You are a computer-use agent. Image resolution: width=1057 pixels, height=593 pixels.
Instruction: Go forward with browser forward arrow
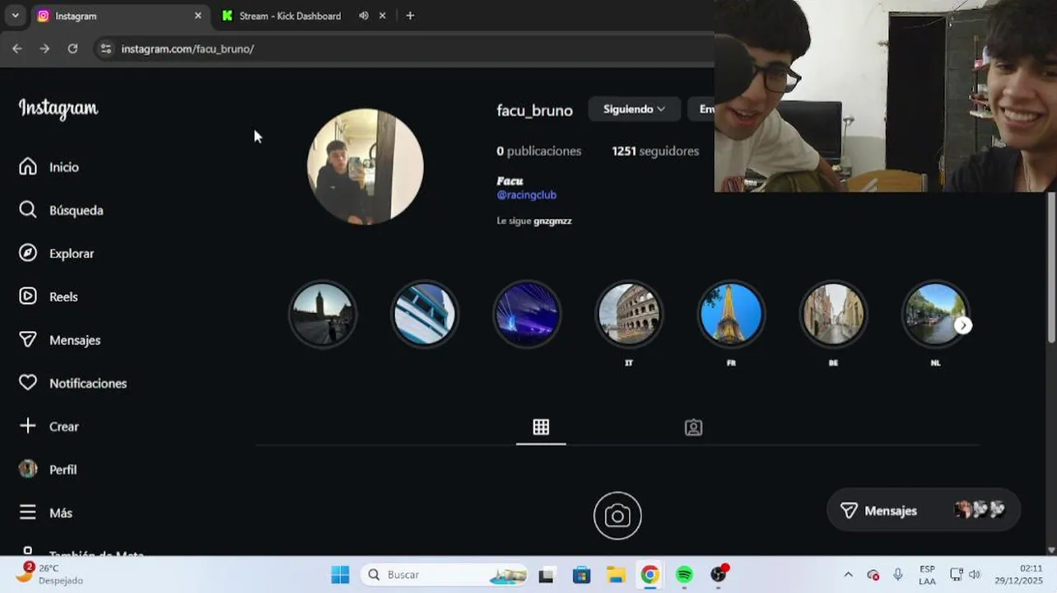point(44,49)
